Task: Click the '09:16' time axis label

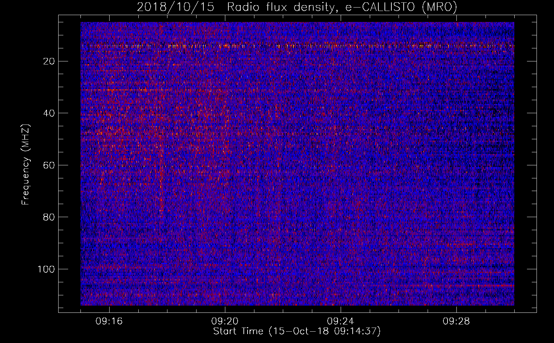Action: tap(109, 321)
